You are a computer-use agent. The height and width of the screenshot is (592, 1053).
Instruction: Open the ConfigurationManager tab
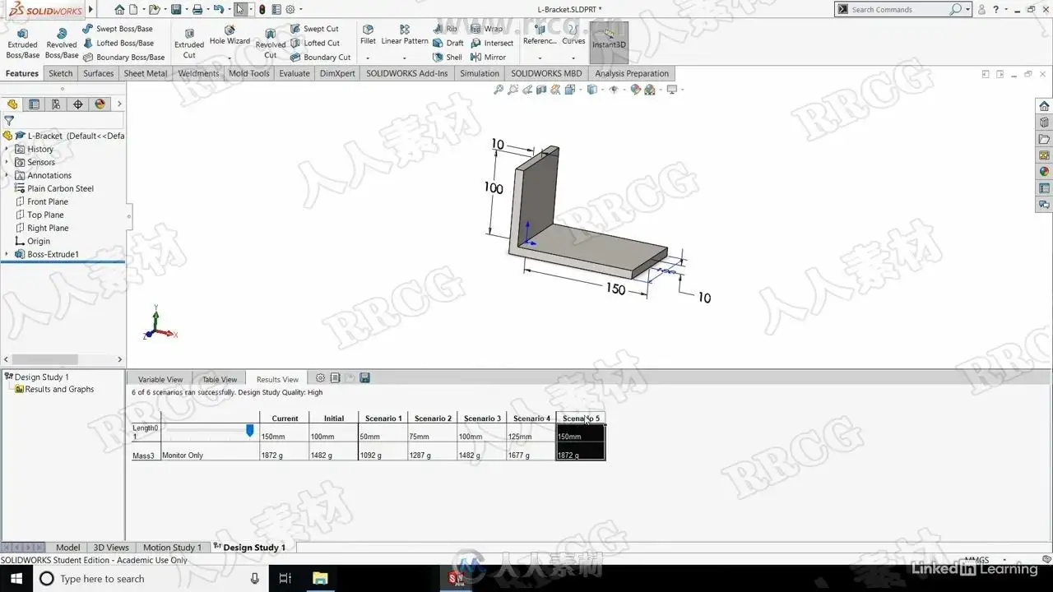tap(56, 104)
